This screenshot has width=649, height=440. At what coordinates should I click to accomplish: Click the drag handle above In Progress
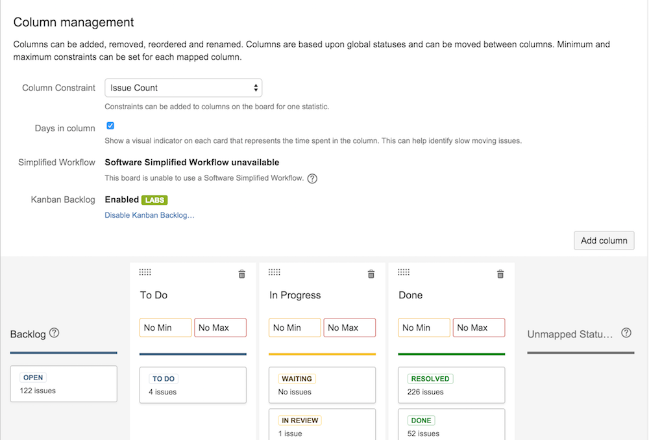pos(275,272)
